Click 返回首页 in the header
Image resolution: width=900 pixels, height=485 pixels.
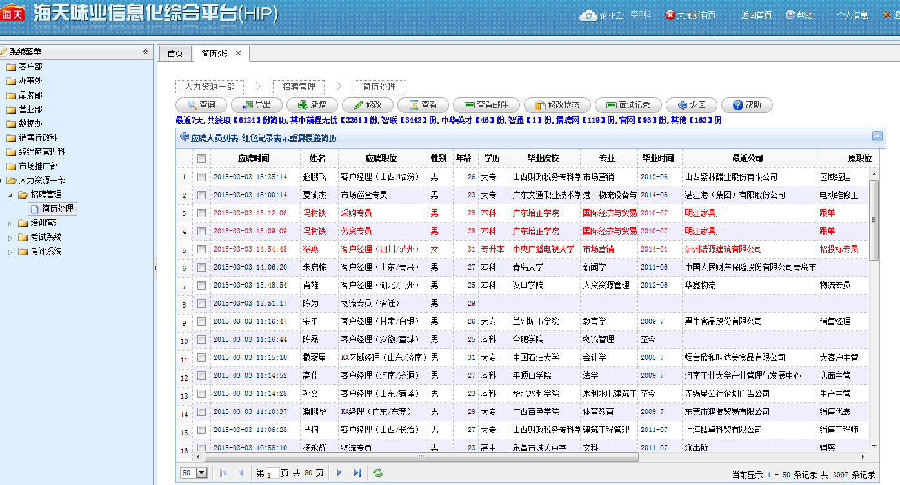(756, 15)
